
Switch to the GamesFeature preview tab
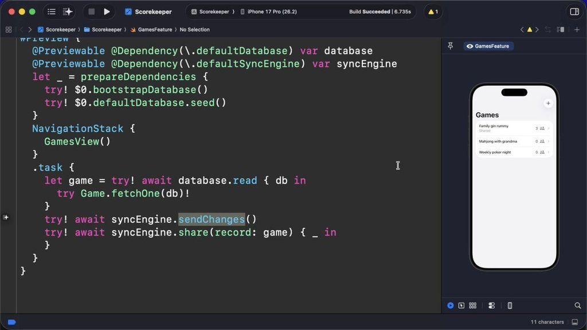[488, 46]
